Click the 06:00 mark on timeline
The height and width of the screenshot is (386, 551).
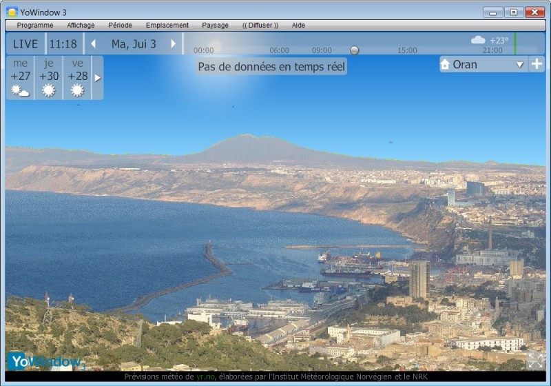click(280, 50)
